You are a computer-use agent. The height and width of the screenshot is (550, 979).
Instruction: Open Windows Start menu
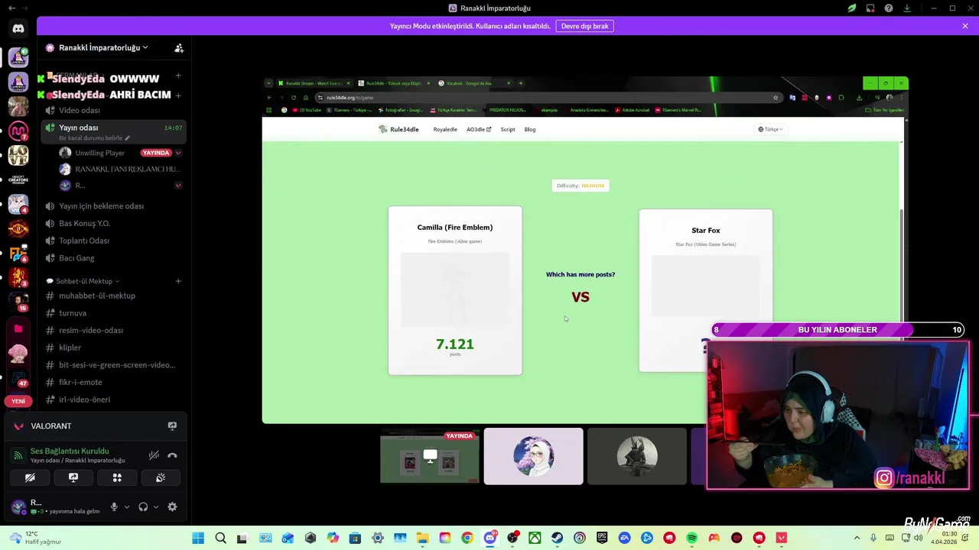pyautogui.click(x=198, y=539)
